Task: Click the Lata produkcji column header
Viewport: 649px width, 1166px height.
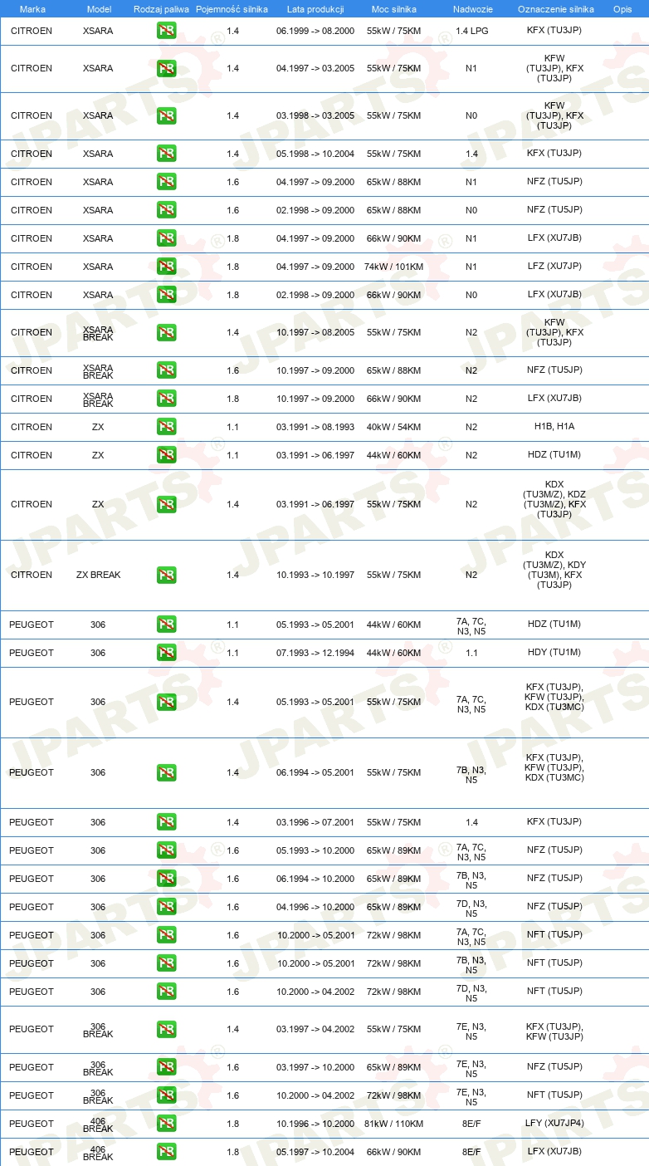Action: click(315, 9)
